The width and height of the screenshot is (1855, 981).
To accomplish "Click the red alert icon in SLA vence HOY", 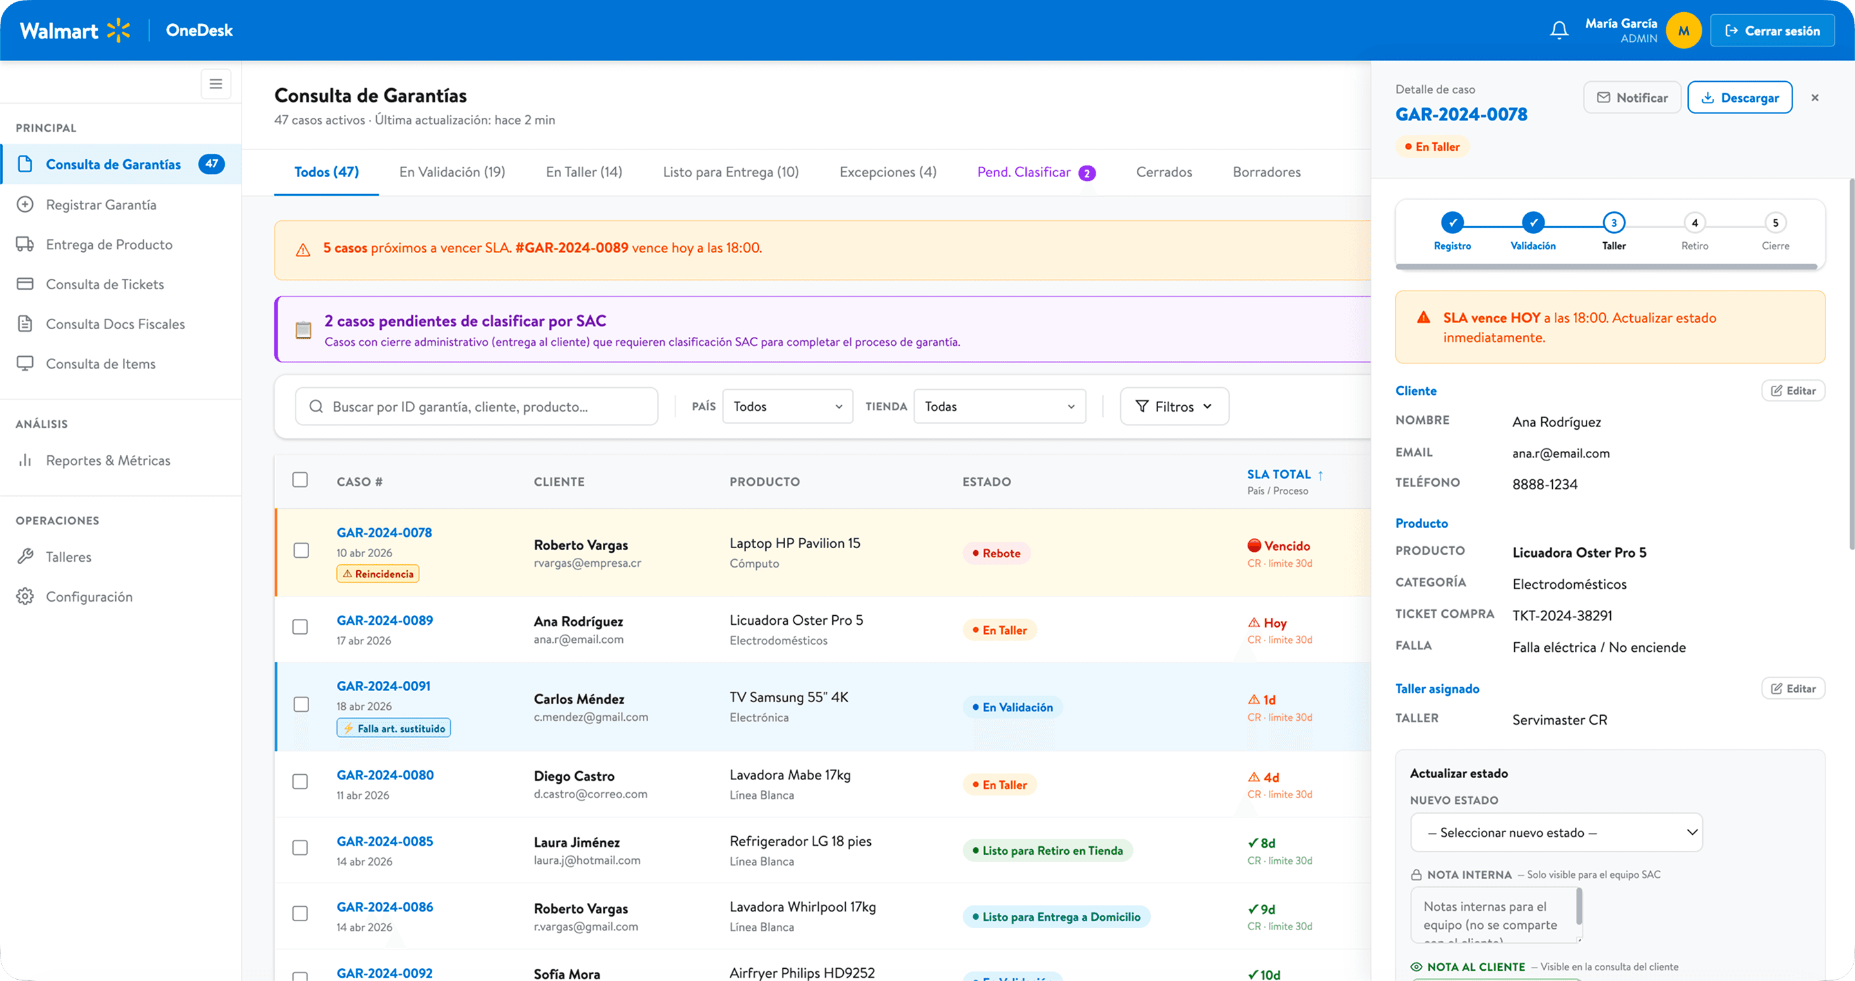I will pyautogui.click(x=1423, y=318).
